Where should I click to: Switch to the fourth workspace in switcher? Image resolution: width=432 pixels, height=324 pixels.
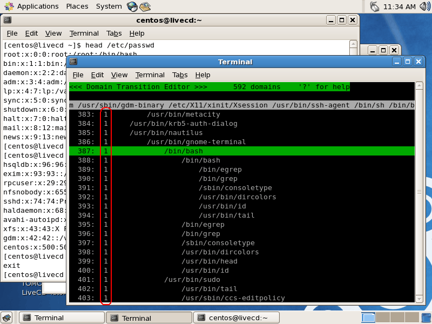(412, 318)
